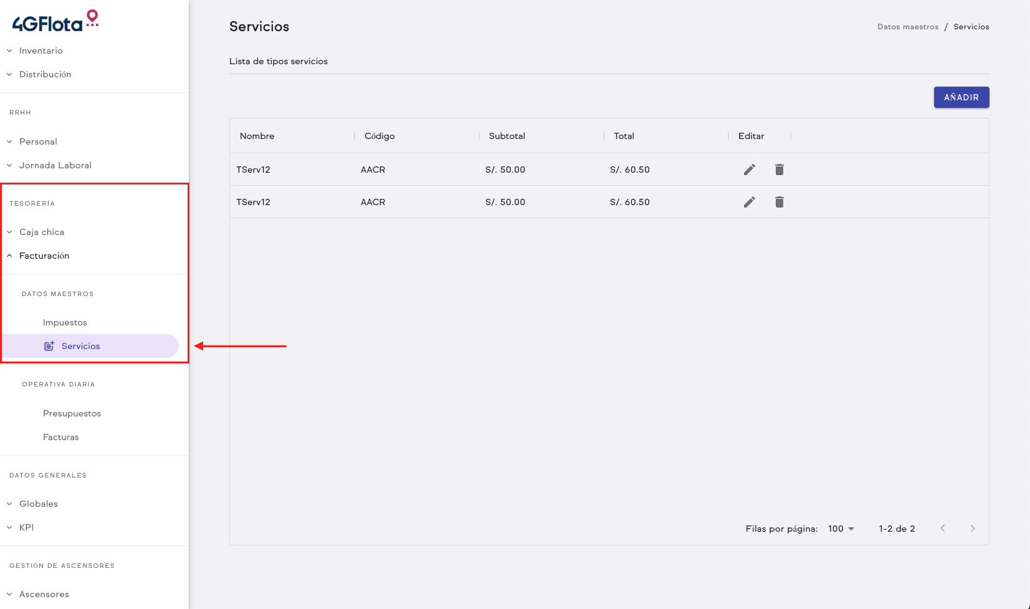
Task: Click the 4GFlota logo
Action: pyautogui.click(x=55, y=22)
